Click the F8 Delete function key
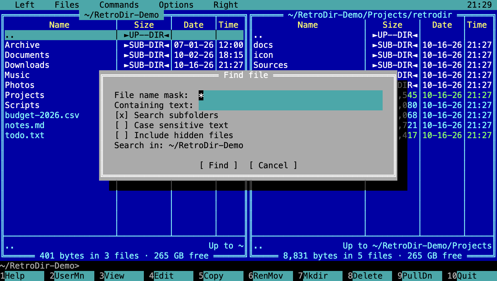The image size is (497, 281). click(x=370, y=276)
